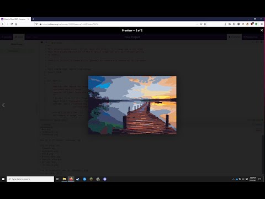Select the Code in Place browser tab
The width and height of the screenshot is (265, 199).
15,19
